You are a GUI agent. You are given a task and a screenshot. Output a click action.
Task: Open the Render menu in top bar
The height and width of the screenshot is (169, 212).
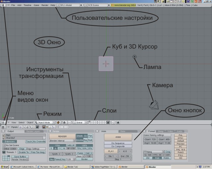click(45, 6)
